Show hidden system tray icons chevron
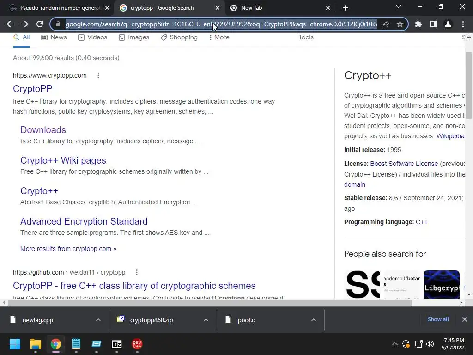 (394, 344)
